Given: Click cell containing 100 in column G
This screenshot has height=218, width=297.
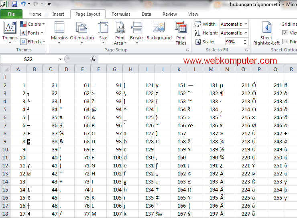Looking at the screenshot, I should pos(115,158).
